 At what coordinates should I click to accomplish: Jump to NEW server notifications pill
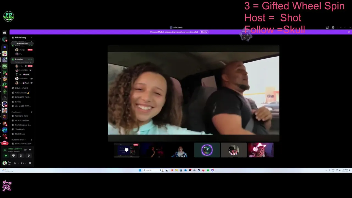coord(5,143)
